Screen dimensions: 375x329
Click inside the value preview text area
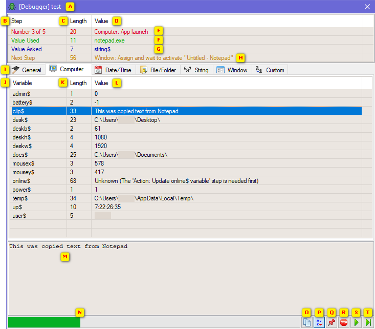[x=189, y=277]
